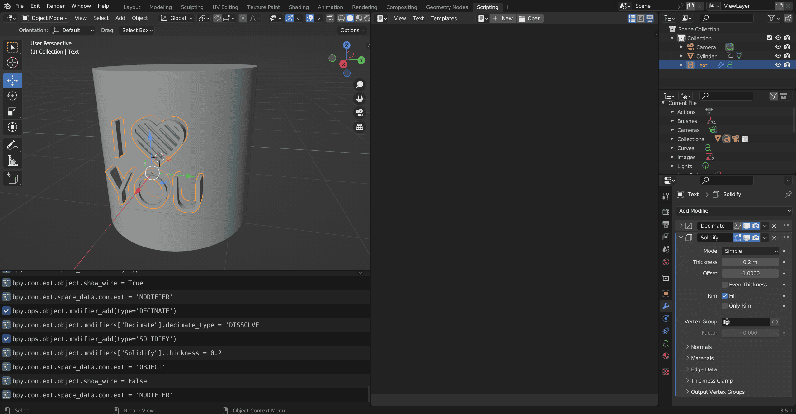Open the Tool properties tab
Image resolution: width=796 pixels, height=414 pixels.
pyautogui.click(x=666, y=196)
